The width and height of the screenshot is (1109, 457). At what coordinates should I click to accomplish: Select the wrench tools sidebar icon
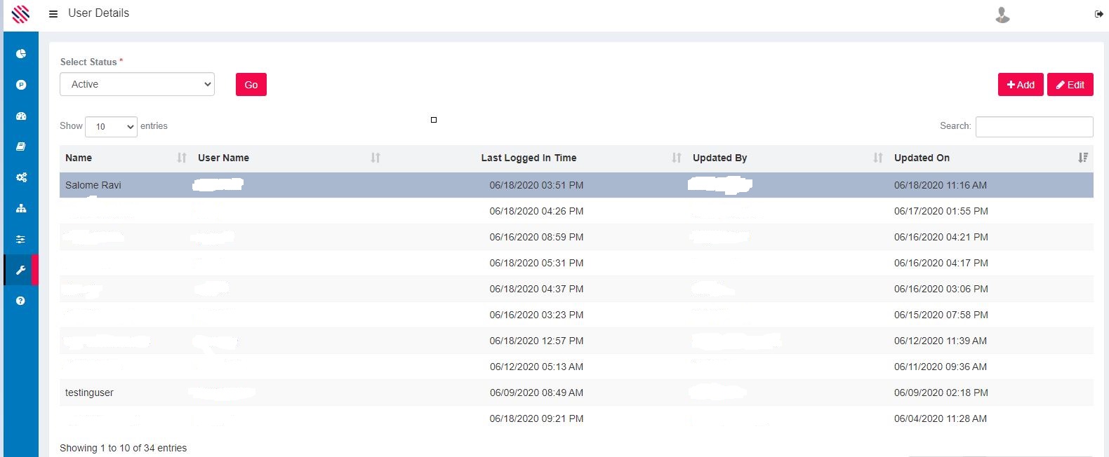[x=21, y=270]
